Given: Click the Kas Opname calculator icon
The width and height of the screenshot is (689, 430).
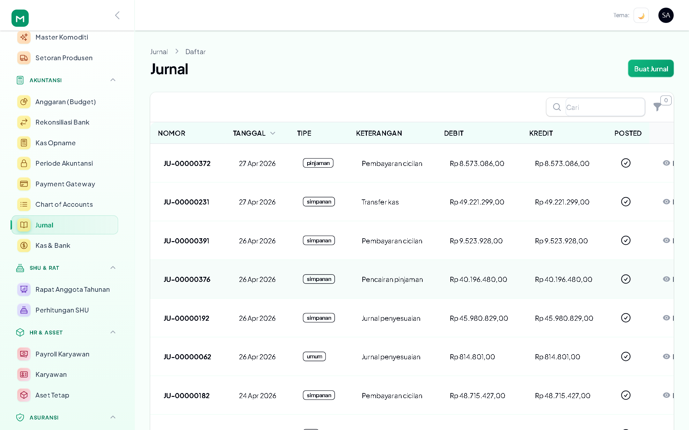Looking at the screenshot, I should tap(24, 143).
